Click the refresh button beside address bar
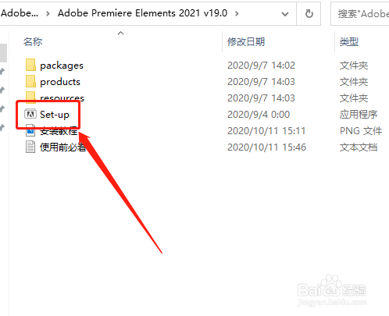Screen dimensions: 389x316 tap(309, 13)
